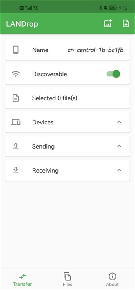The height and width of the screenshot is (290, 135).
Task: Collapse the Sending section chevron
Action: coord(119,146)
